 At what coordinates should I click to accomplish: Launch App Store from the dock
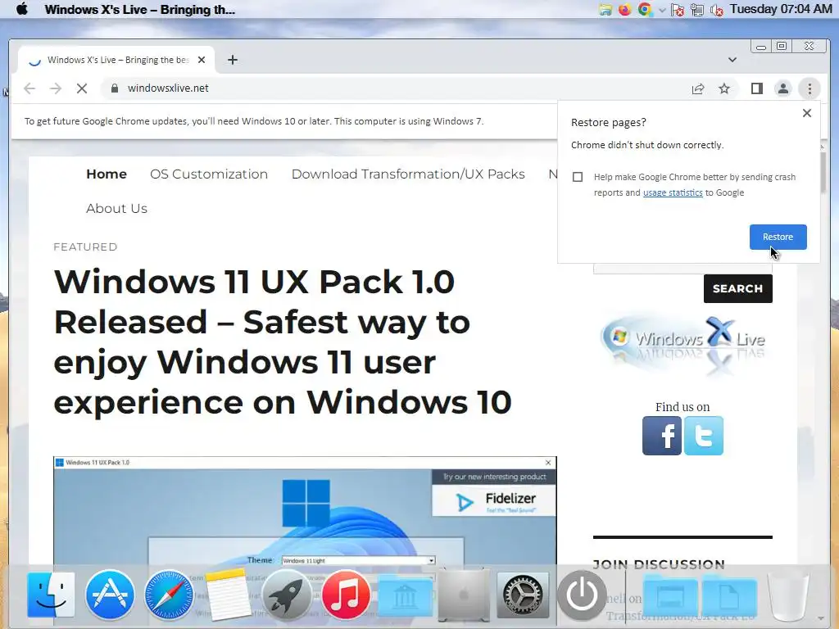pos(110,595)
